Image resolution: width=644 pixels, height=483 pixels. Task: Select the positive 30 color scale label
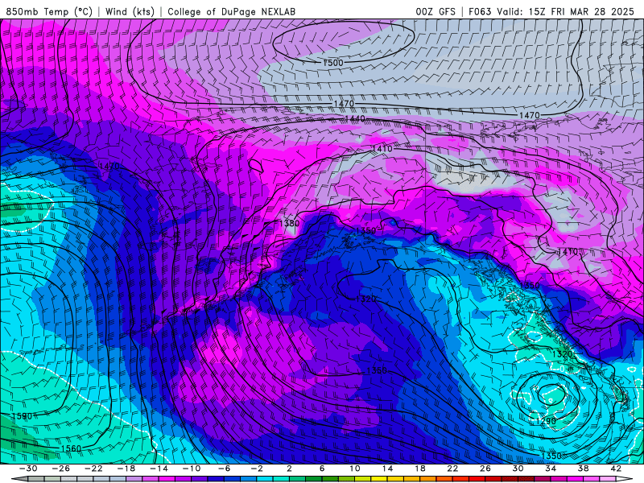click(518, 469)
